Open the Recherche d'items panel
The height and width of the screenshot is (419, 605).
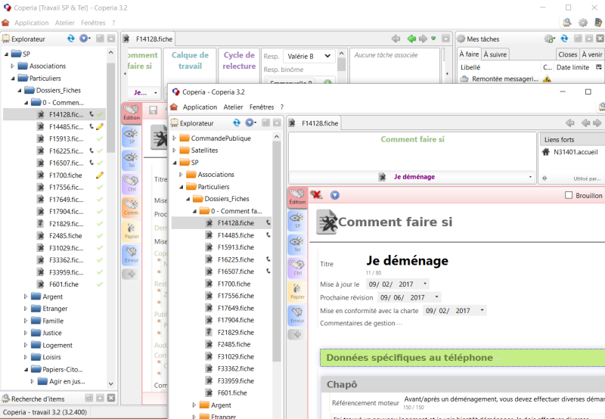[38, 399]
